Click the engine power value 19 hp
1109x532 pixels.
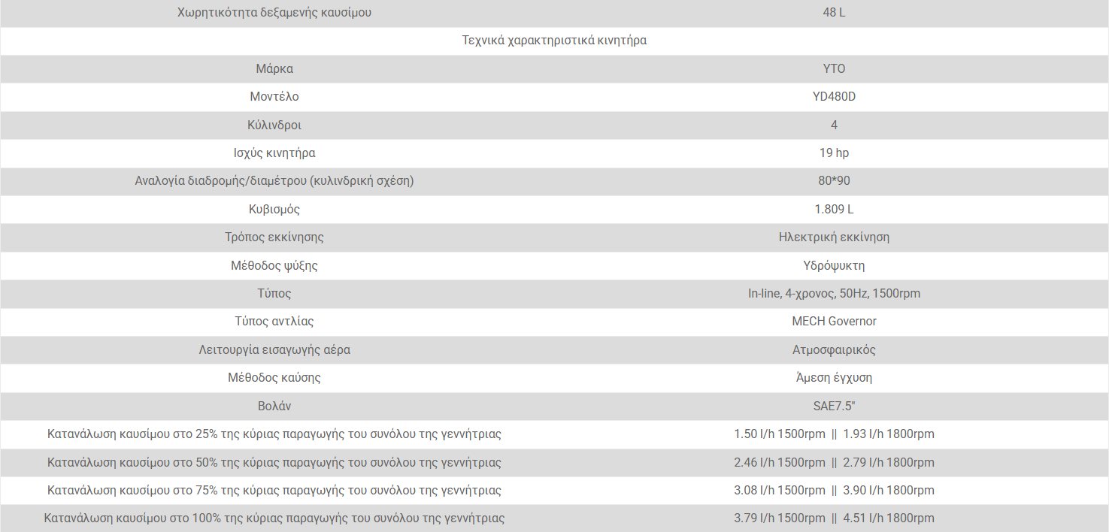click(834, 153)
